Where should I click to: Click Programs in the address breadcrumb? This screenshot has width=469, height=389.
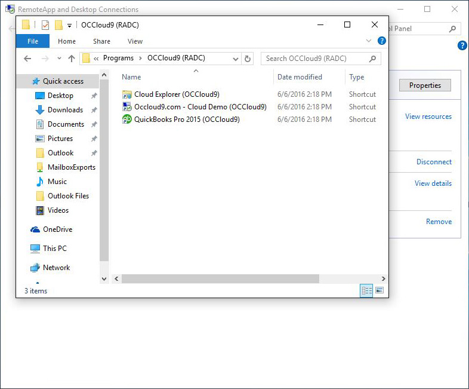pos(119,58)
